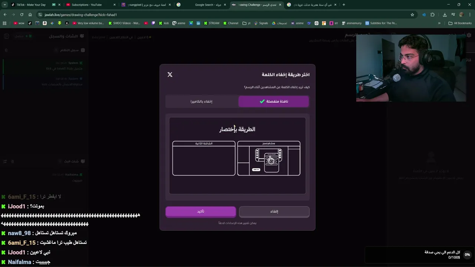Open 'SHIDO Videos - Wat...' bookmark
The image size is (475, 267).
[124, 23]
